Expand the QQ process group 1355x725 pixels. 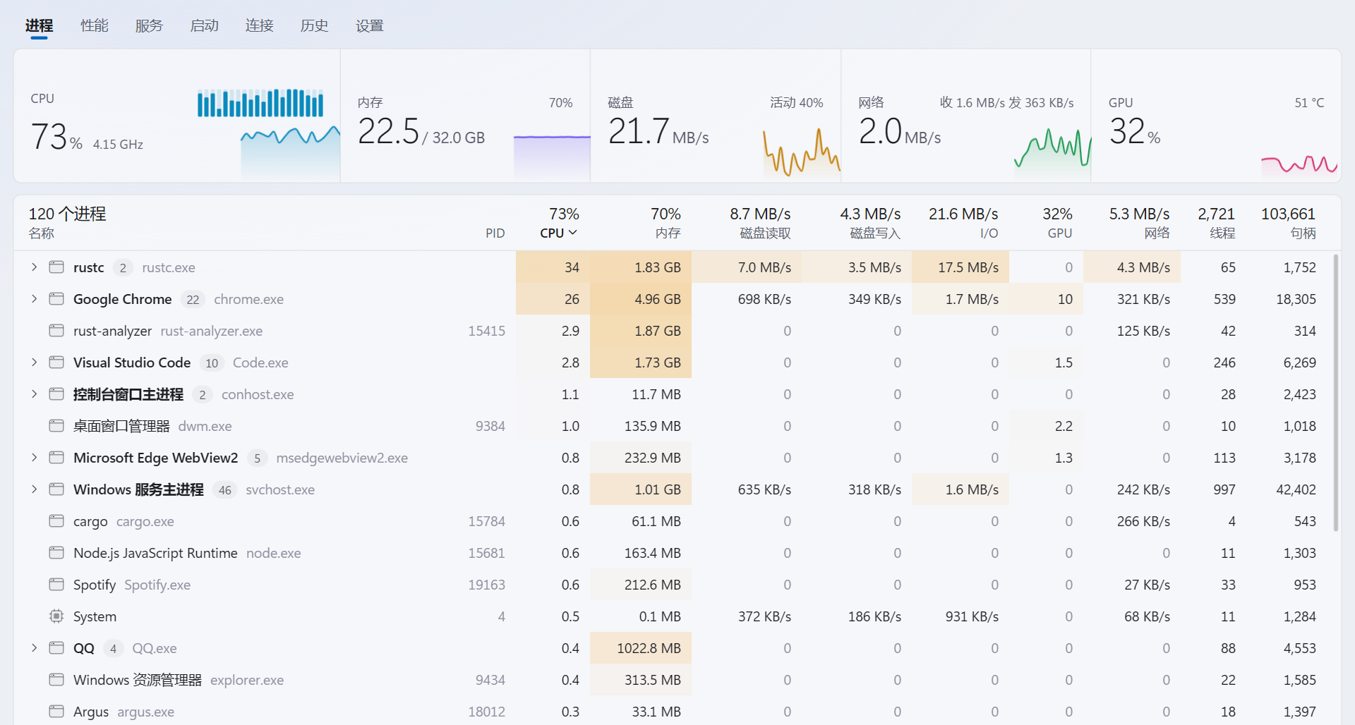tap(34, 648)
